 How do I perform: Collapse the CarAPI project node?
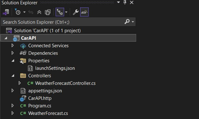[x=6, y=38]
